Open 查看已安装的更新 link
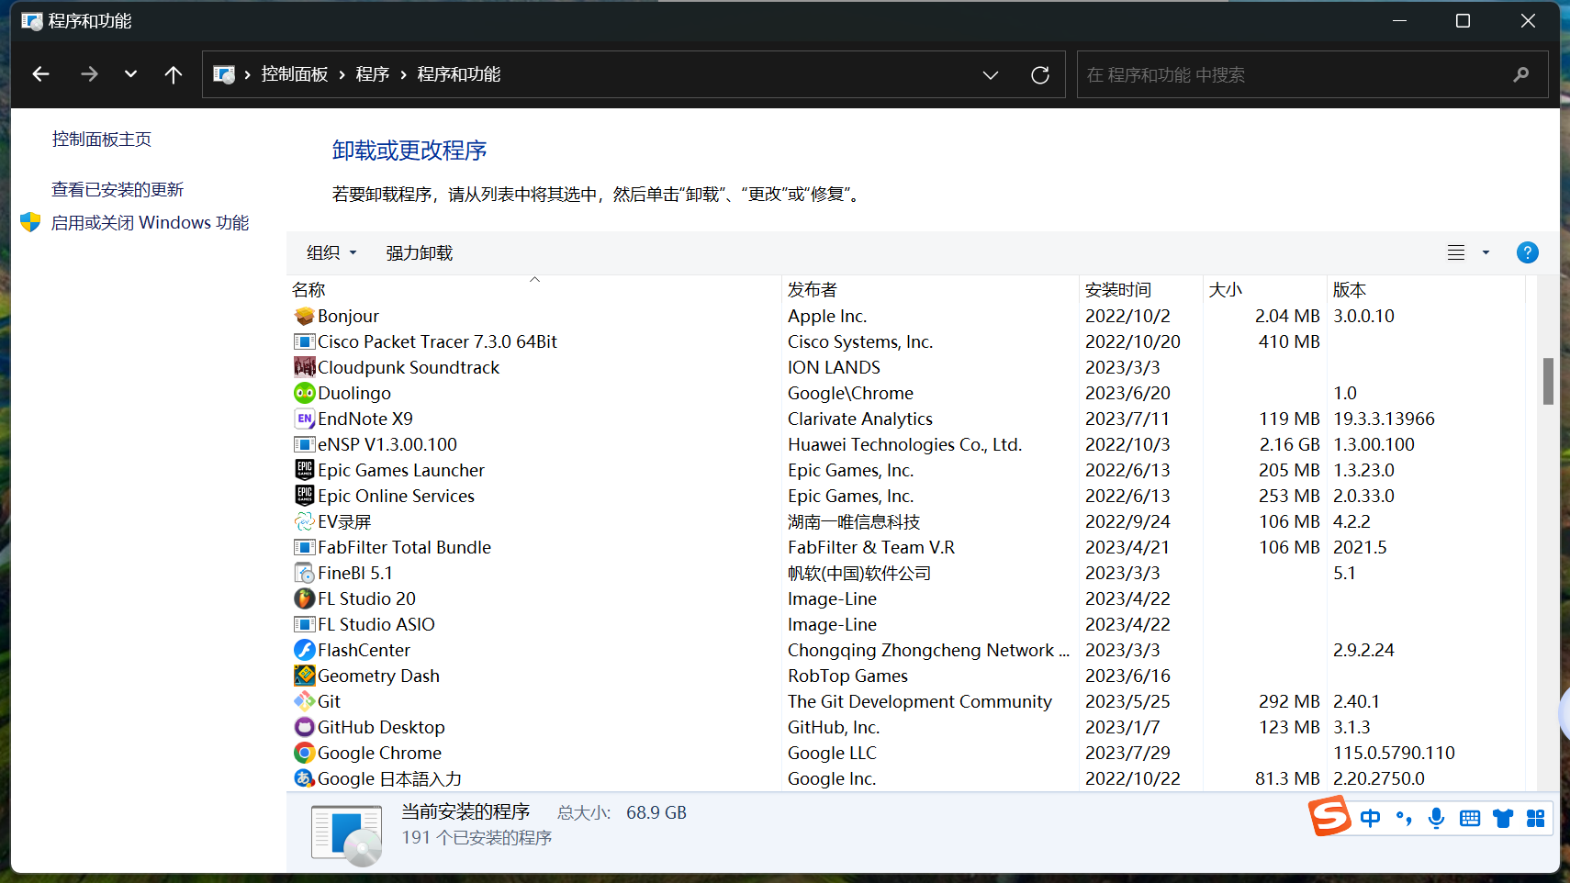1570x883 pixels. pos(118,189)
